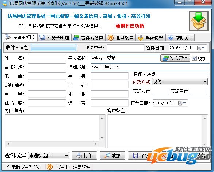Click the 电话 input field
214x172 pixels.
tap(47, 76)
